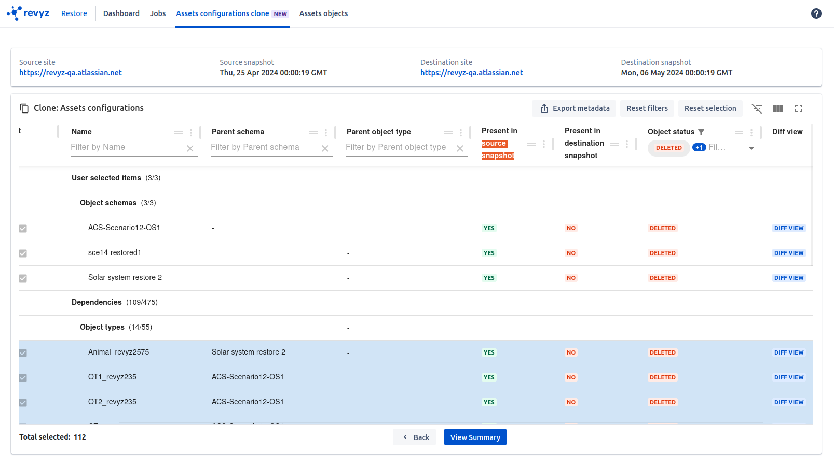Clear the Name filter with X
The height and width of the screenshot is (466, 834).
pos(190,148)
